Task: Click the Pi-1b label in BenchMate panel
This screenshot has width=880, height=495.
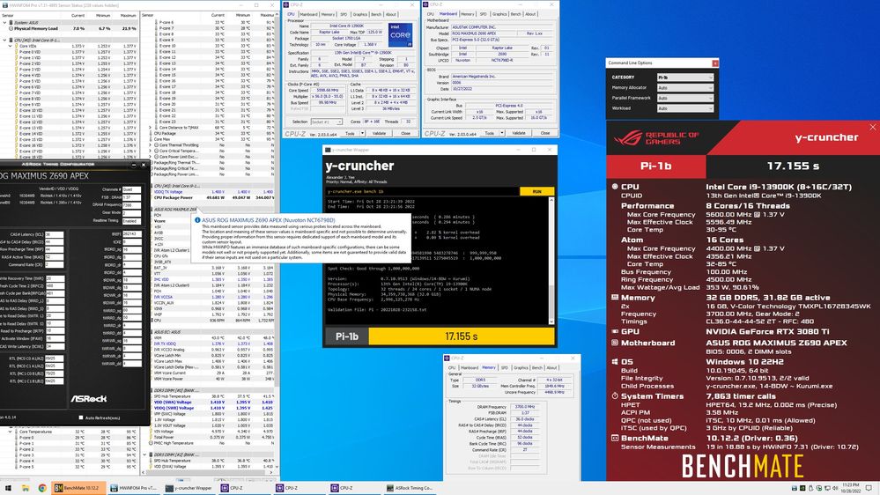Action: 656,166
